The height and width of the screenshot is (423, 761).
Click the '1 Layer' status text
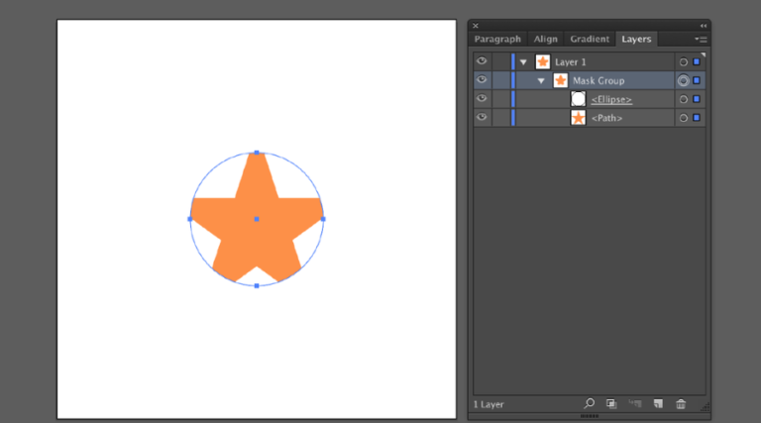(489, 404)
